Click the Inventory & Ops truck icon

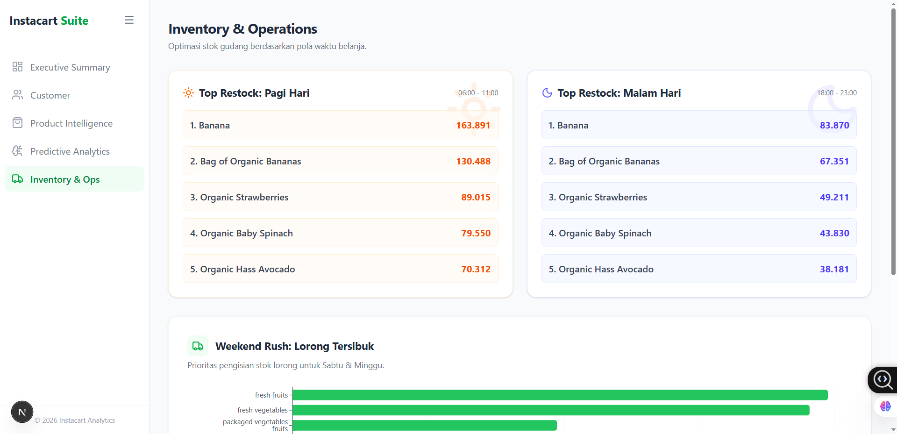pos(17,179)
